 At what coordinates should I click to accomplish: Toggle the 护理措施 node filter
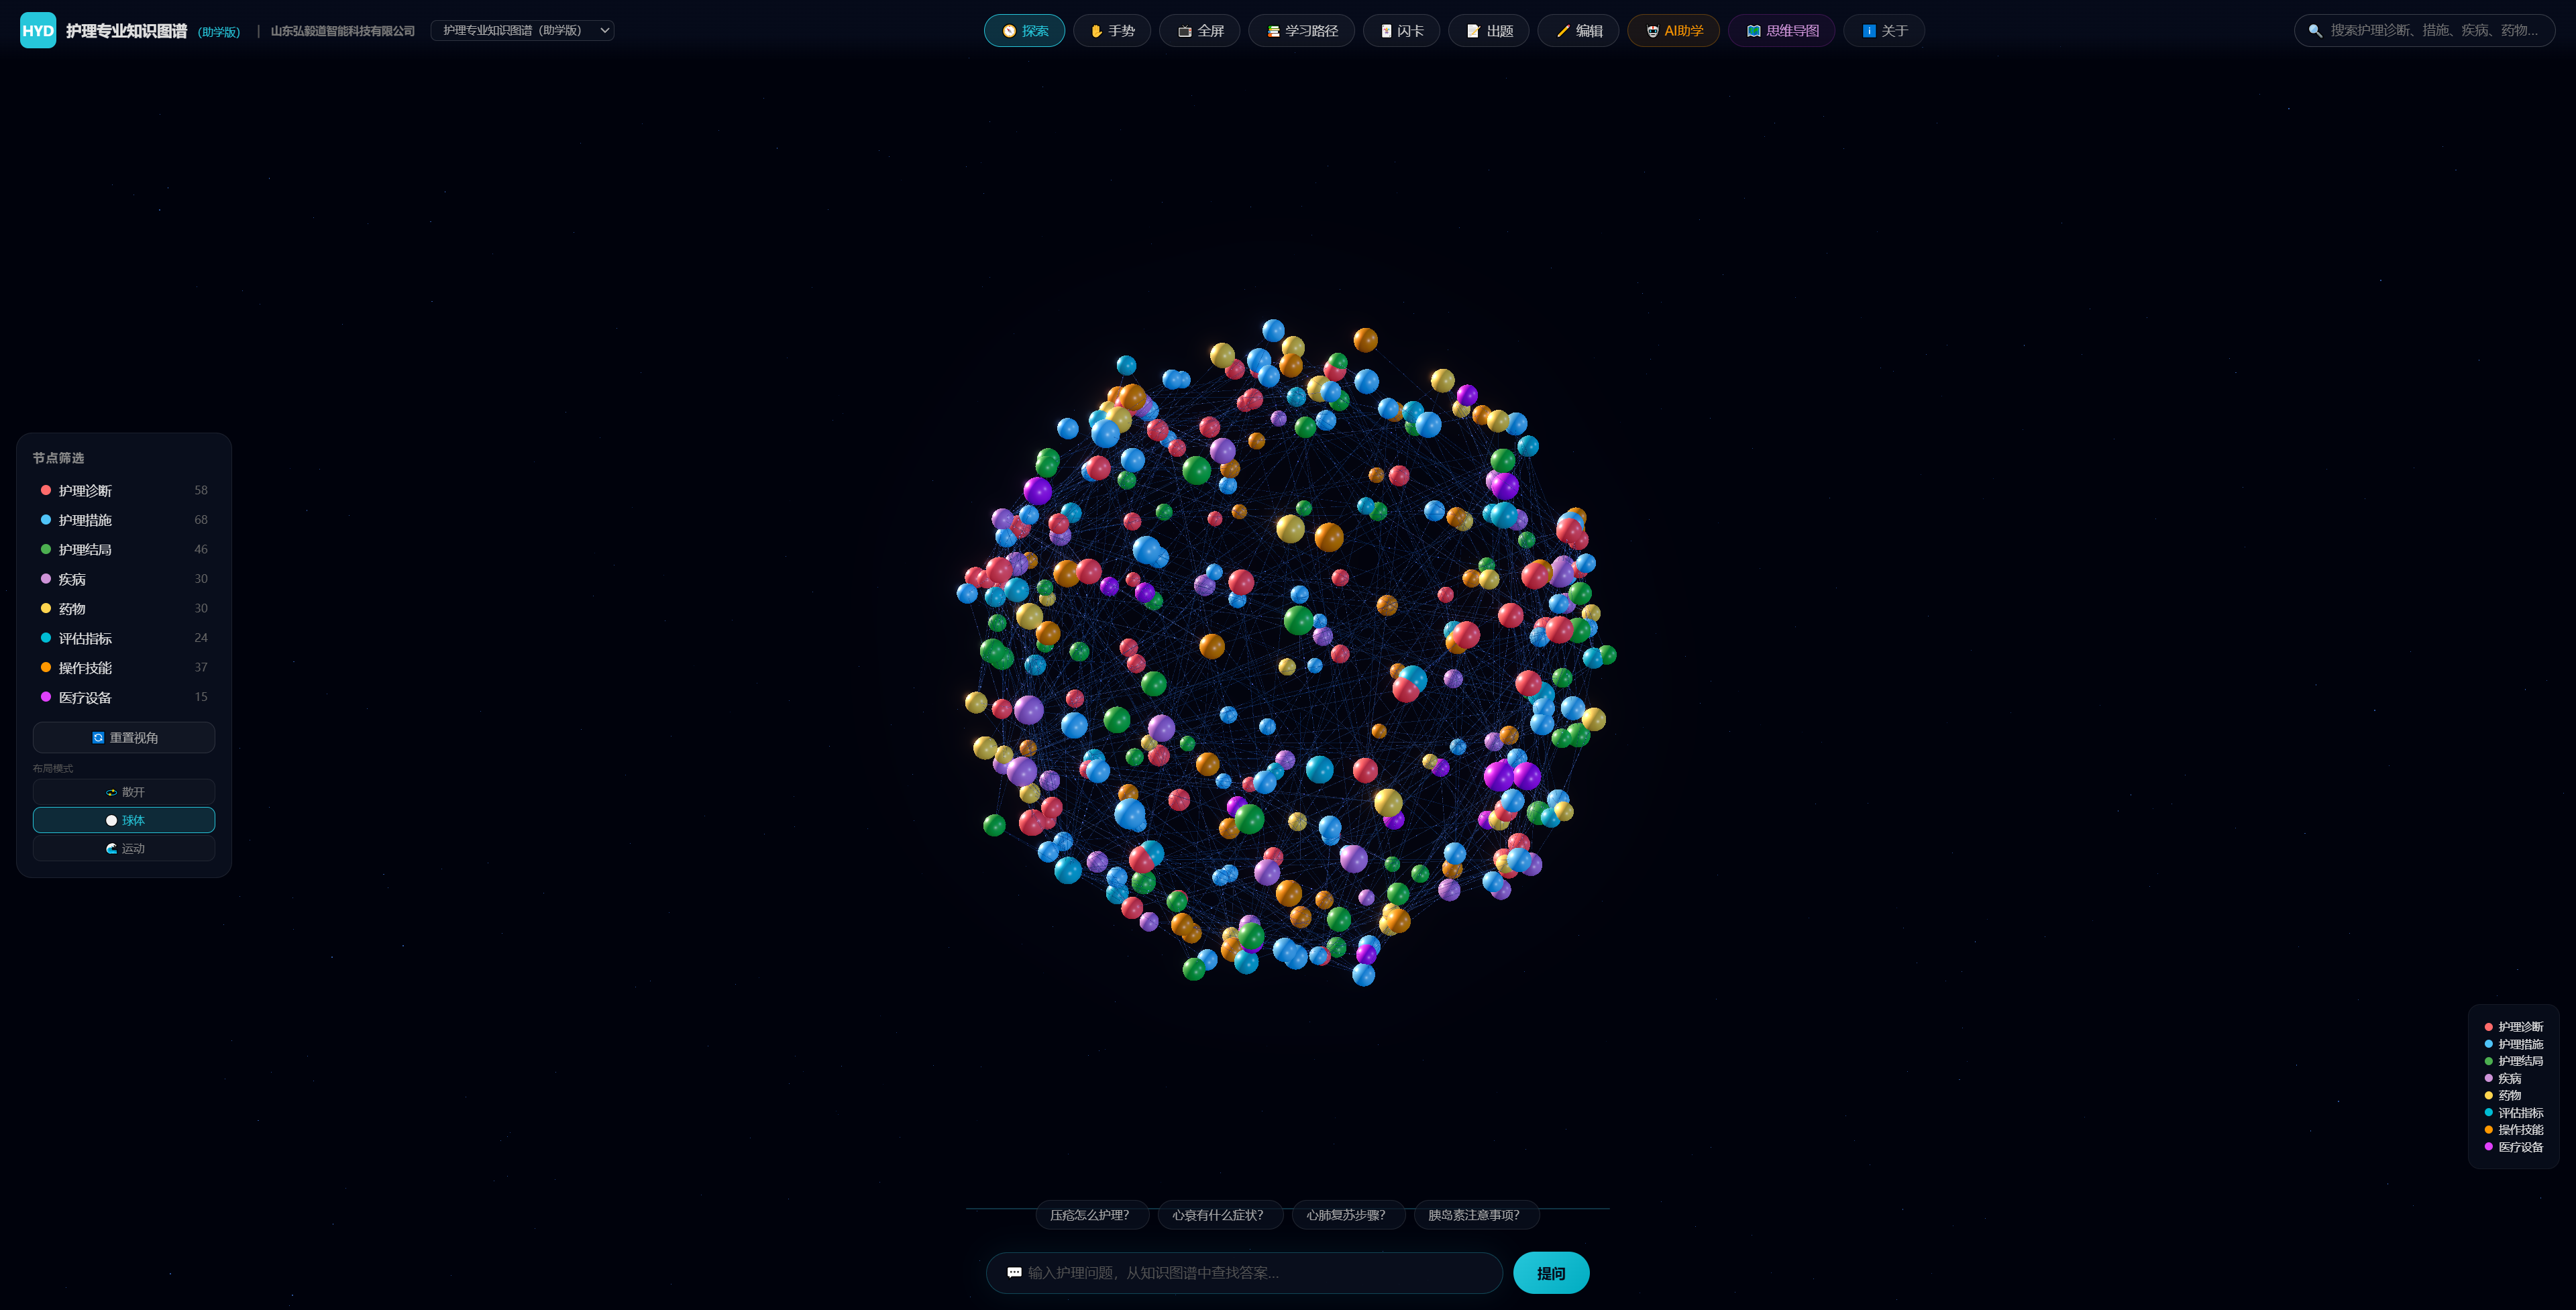(123, 520)
